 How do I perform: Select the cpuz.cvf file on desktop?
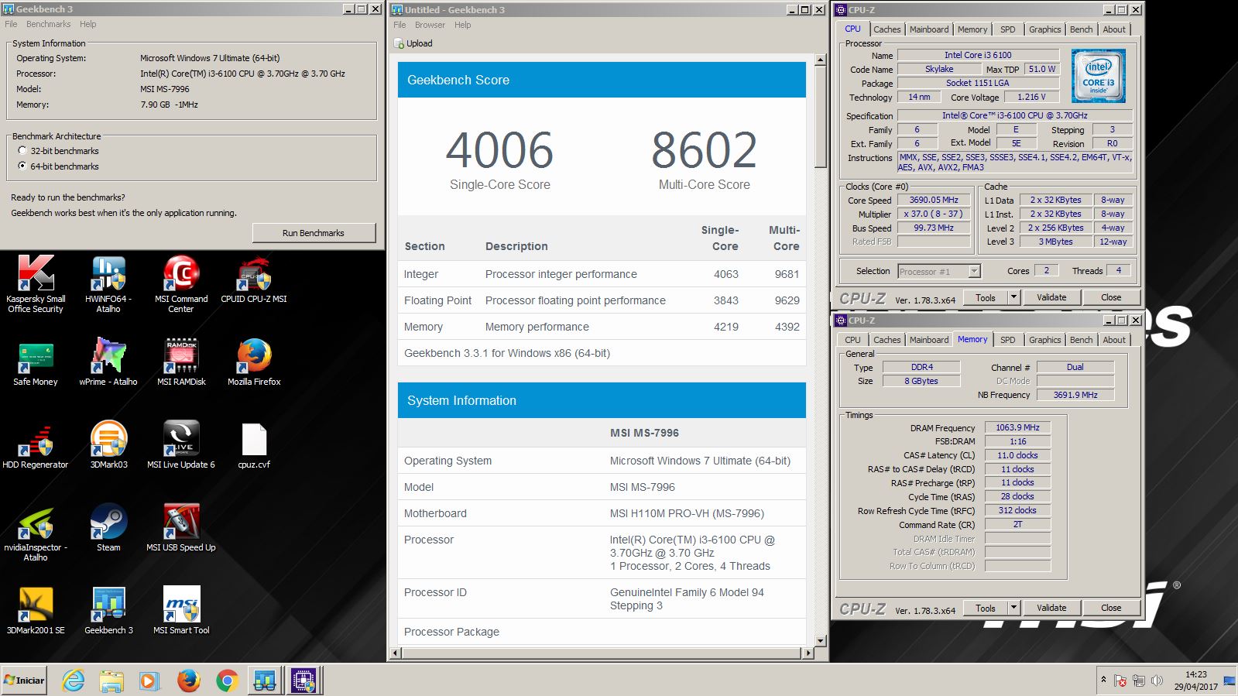coord(254,445)
